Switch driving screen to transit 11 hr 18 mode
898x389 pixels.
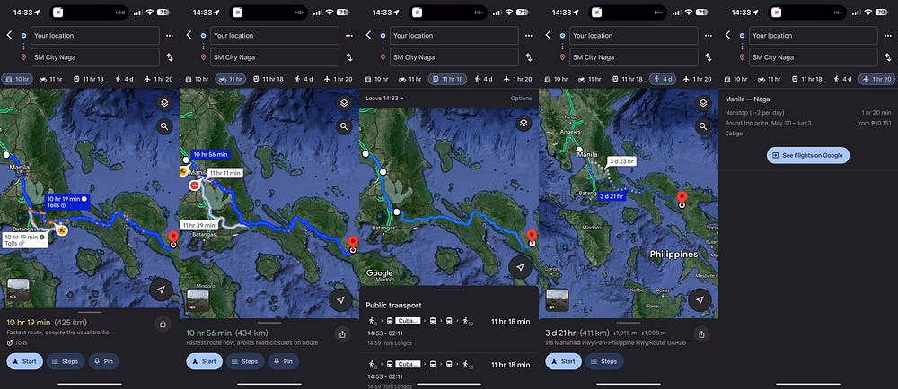88,79
